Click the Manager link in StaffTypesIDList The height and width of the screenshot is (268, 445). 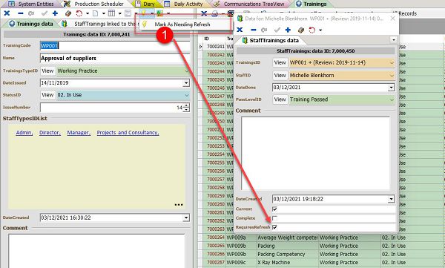pos(79,132)
